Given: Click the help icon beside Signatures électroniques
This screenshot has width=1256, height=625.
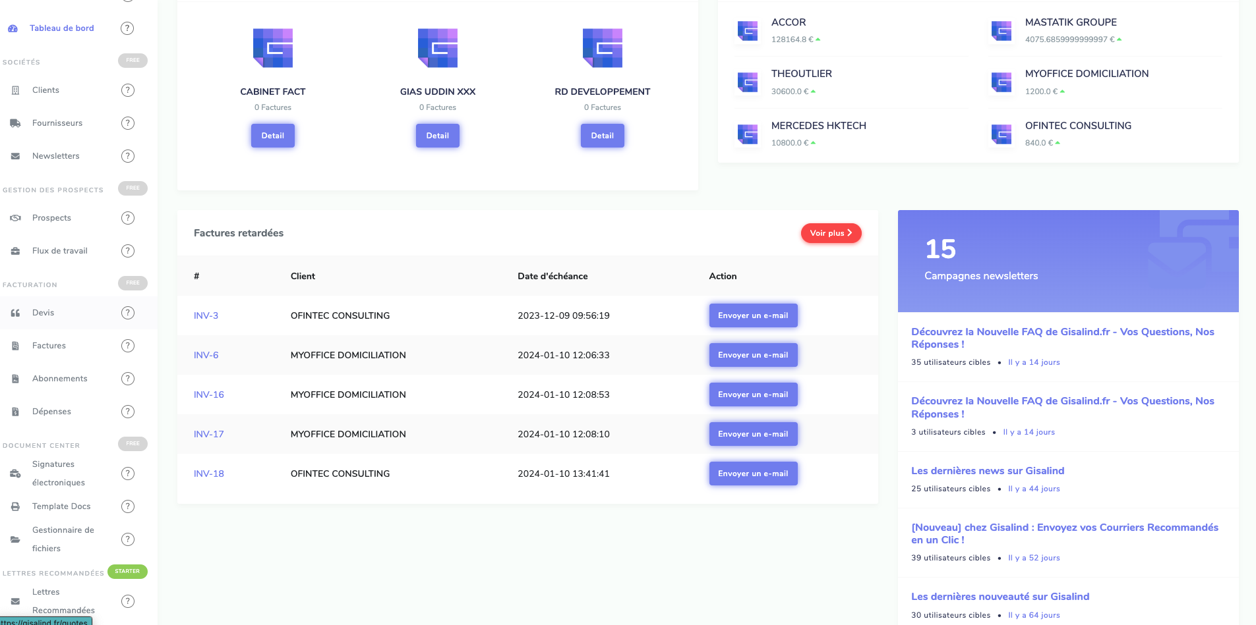Looking at the screenshot, I should point(127,474).
